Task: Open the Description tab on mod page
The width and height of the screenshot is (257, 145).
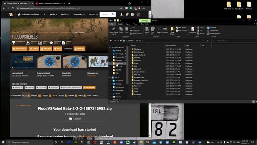Action: pyautogui.click(x=16, y=95)
